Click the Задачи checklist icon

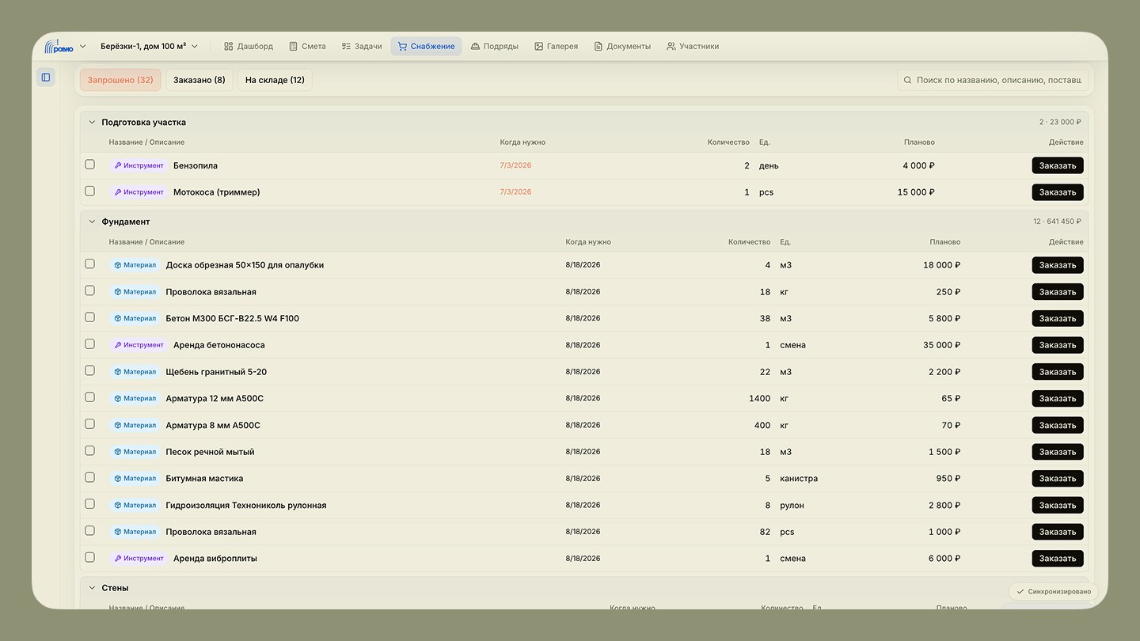pyautogui.click(x=346, y=47)
